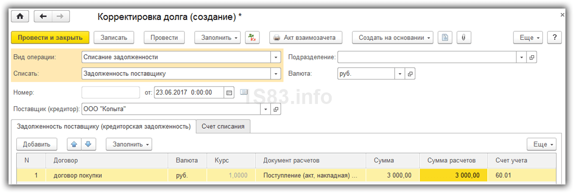The width and height of the screenshot is (574, 193).
Task: Select Задолженность поставщику (кредиторская задолженность) tab
Action: 103,127
